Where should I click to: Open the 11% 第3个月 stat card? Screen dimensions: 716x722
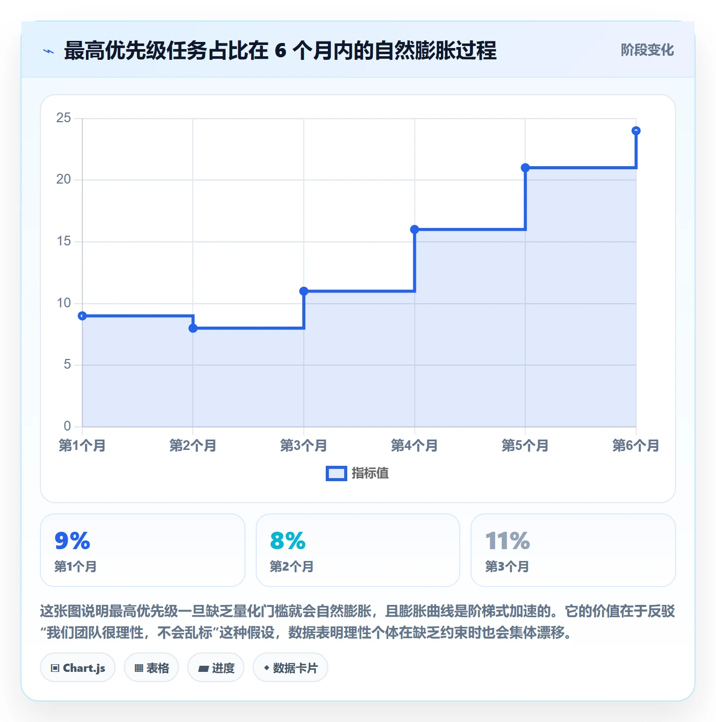pos(573,550)
